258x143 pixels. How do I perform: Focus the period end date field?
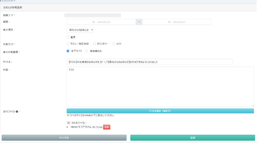(x=177, y=22)
